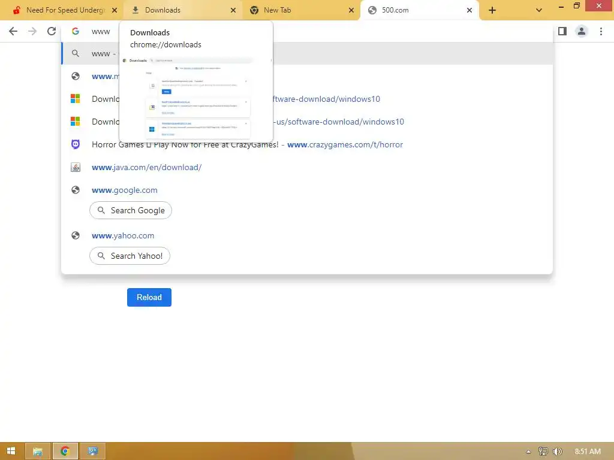Click the globe icon beside www.google.com
The height and width of the screenshot is (460, 614).
click(76, 190)
